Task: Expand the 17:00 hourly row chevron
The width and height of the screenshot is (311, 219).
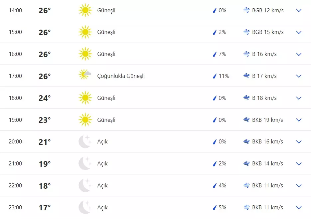Action: [x=299, y=76]
